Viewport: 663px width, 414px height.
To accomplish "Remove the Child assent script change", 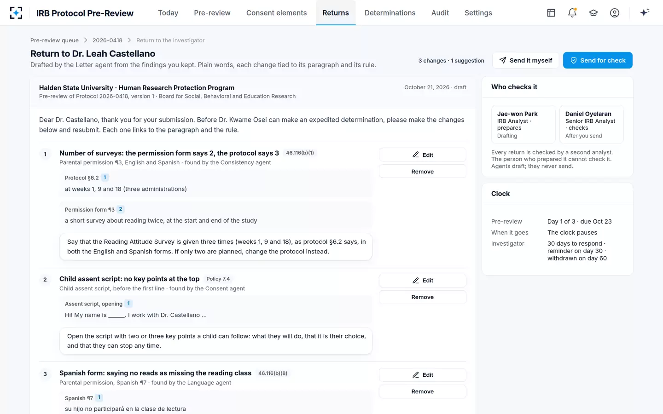I will click(x=423, y=297).
